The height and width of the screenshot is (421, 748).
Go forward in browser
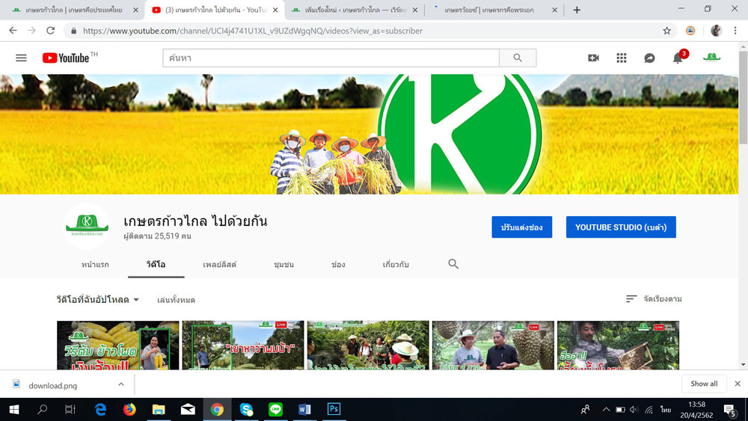31,31
